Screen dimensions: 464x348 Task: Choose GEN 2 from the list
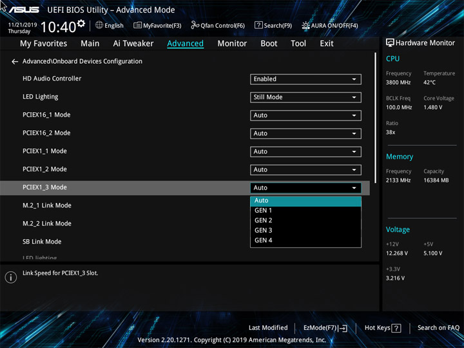click(x=305, y=220)
